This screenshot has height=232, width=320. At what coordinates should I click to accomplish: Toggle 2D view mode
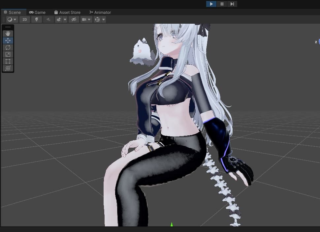(25, 19)
